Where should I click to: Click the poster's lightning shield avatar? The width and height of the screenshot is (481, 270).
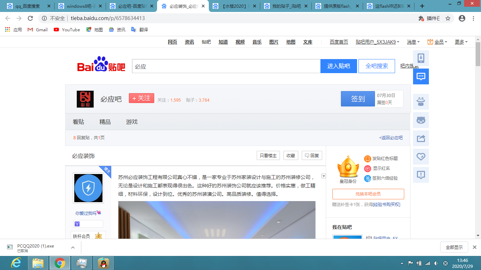coord(88,188)
